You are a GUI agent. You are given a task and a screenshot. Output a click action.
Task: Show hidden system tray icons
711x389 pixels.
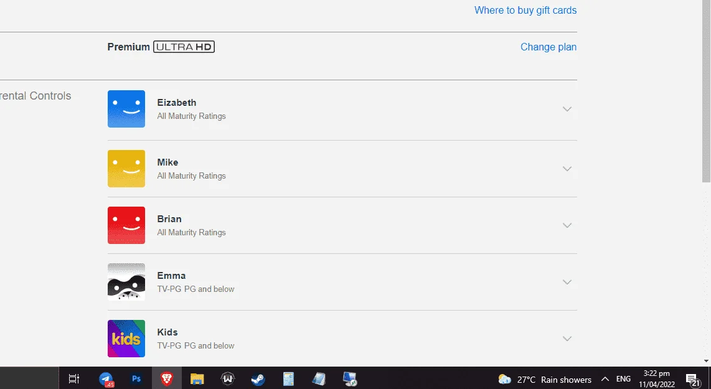coord(605,379)
